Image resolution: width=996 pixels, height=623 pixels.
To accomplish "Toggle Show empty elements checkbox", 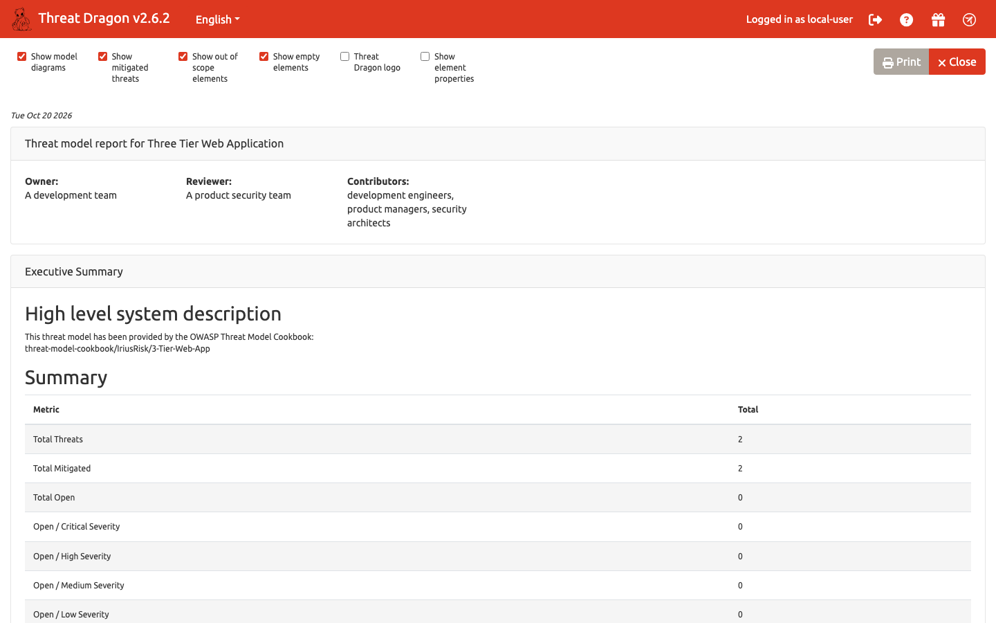I will [264, 57].
